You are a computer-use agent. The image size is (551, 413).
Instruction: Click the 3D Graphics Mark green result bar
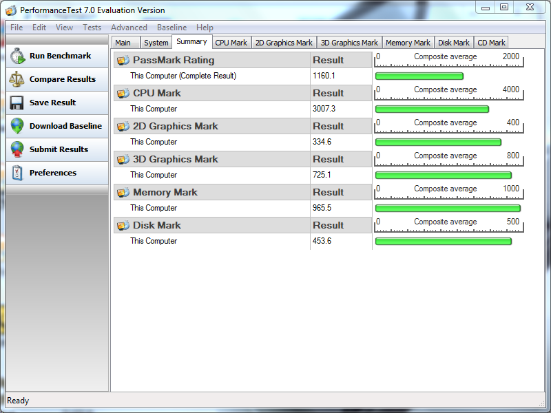[x=444, y=176]
